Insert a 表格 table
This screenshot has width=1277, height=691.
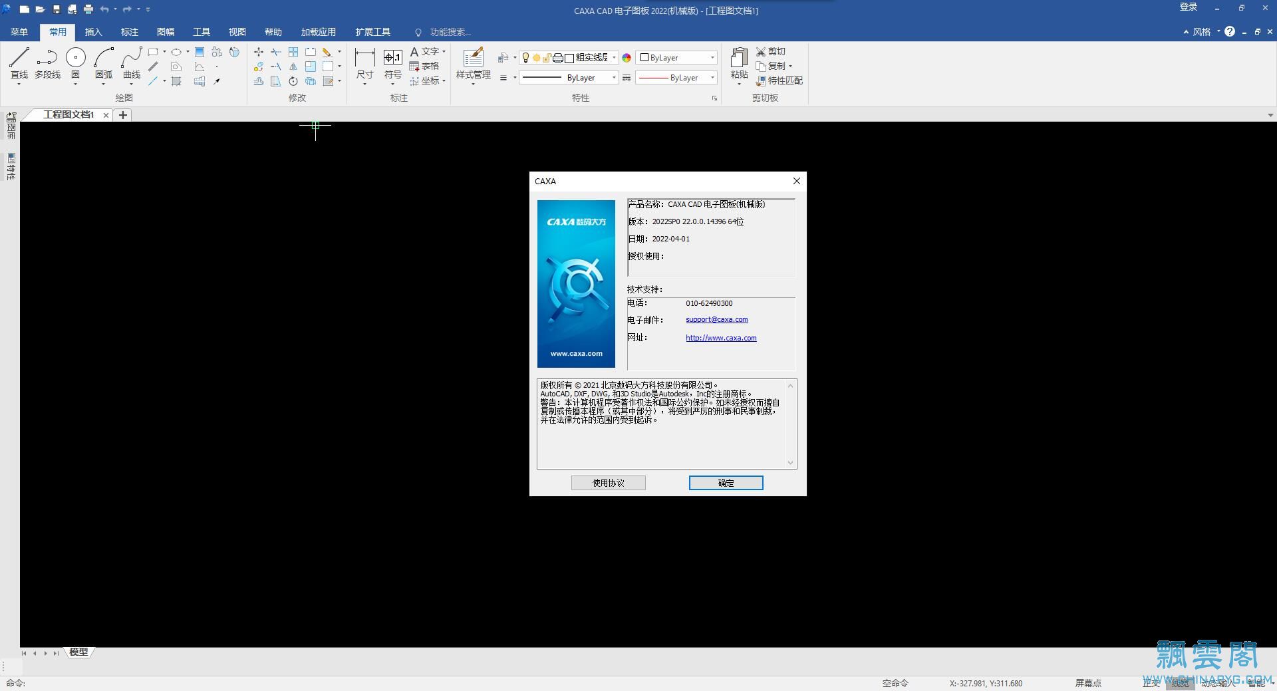[x=424, y=67]
